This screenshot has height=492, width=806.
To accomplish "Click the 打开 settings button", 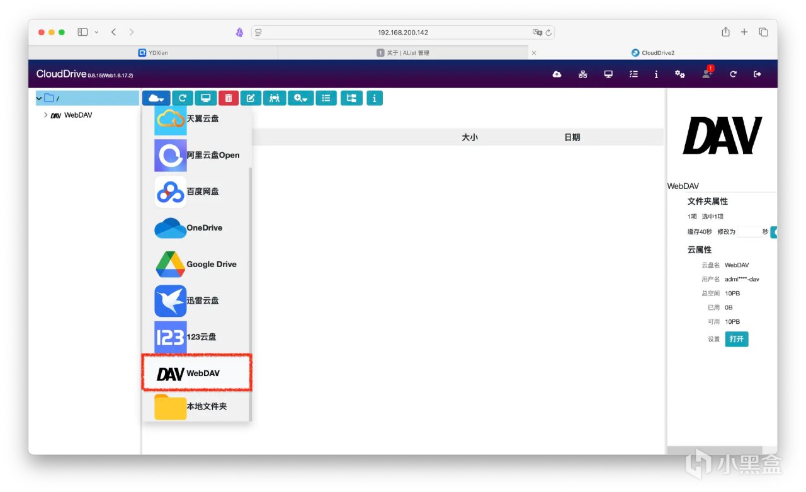I will click(x=737, y=339).
